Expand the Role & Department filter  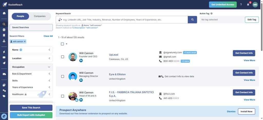pyautogui.click(x=31, y=74)
